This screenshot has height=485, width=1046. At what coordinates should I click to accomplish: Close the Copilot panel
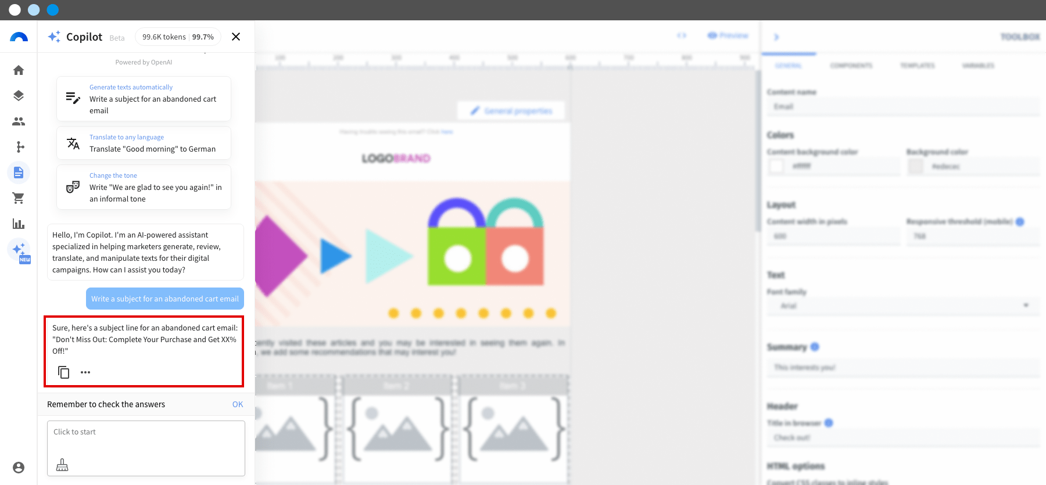[236, 37]
